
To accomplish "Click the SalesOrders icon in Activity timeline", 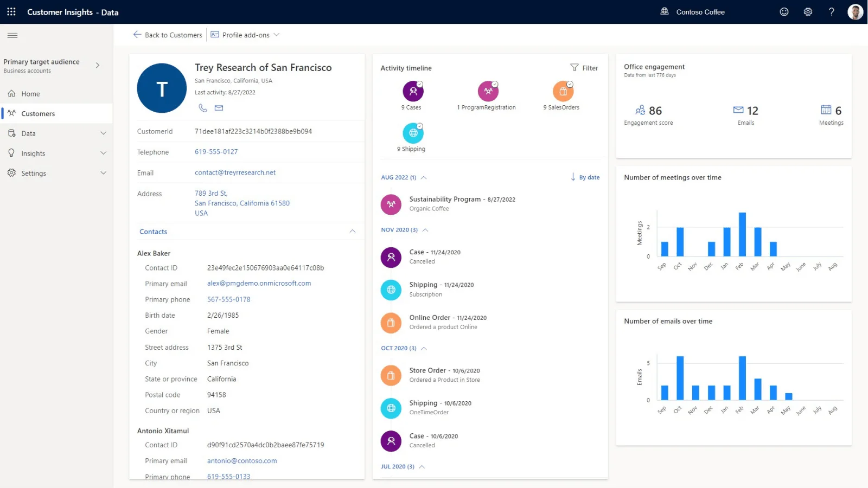I will 562,91.
